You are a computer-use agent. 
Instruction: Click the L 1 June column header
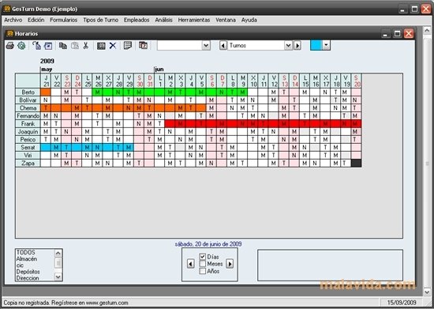[159, 81]
